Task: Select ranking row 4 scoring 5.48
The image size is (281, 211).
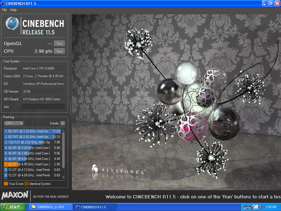Action: click(32, 148)
